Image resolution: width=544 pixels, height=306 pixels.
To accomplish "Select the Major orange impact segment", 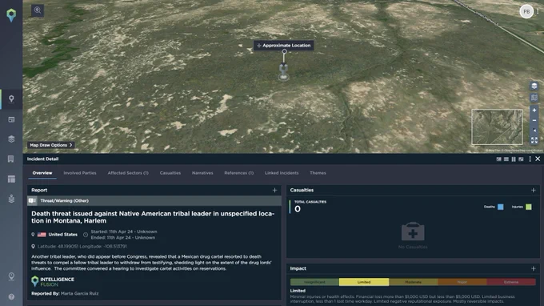I will 462,282.
